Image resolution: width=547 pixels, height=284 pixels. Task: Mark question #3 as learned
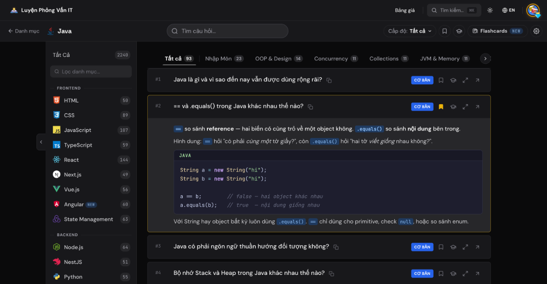coord(453,247)
